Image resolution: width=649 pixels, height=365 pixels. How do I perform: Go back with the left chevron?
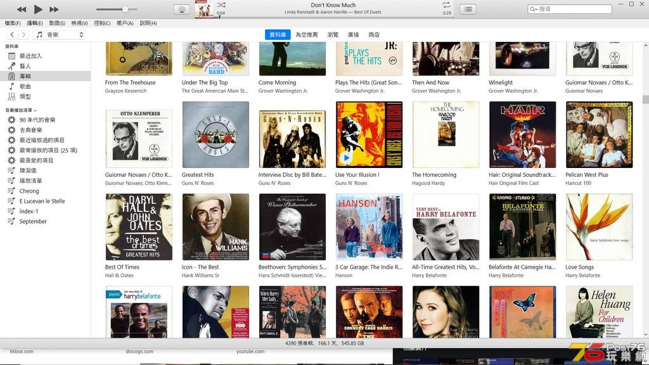pyautogui.click(x=12, y=35)
